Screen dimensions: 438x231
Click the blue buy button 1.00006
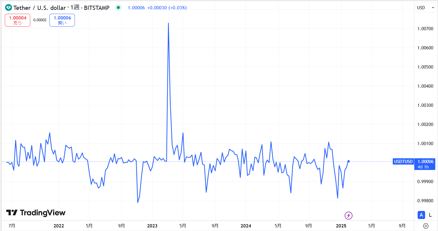(62, 20)
